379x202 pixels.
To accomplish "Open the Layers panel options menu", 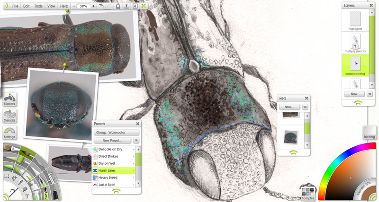I will [x=370, y=94].
